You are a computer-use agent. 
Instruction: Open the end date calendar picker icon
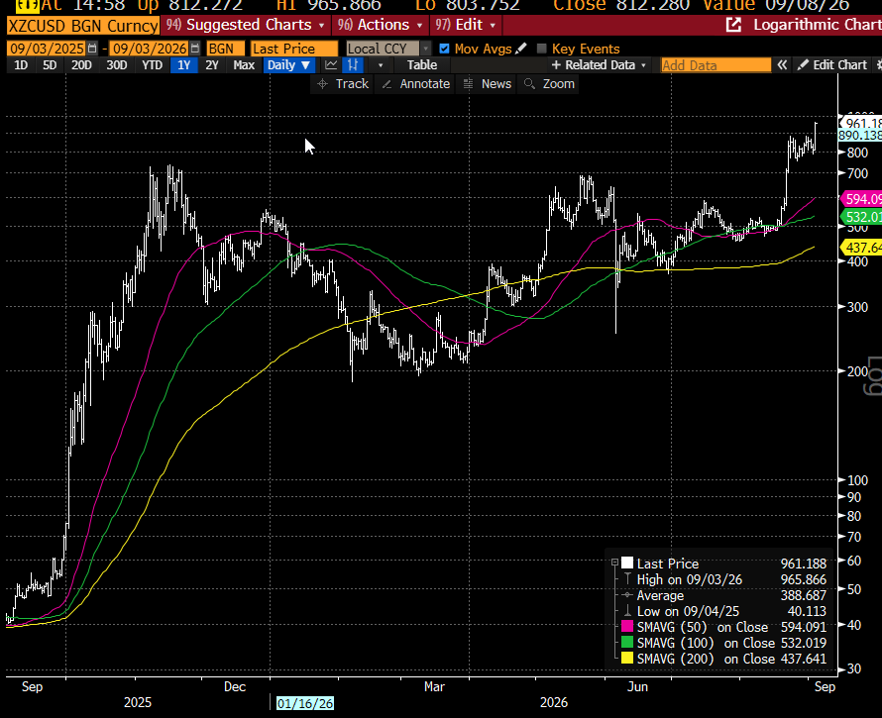(194, 49)
